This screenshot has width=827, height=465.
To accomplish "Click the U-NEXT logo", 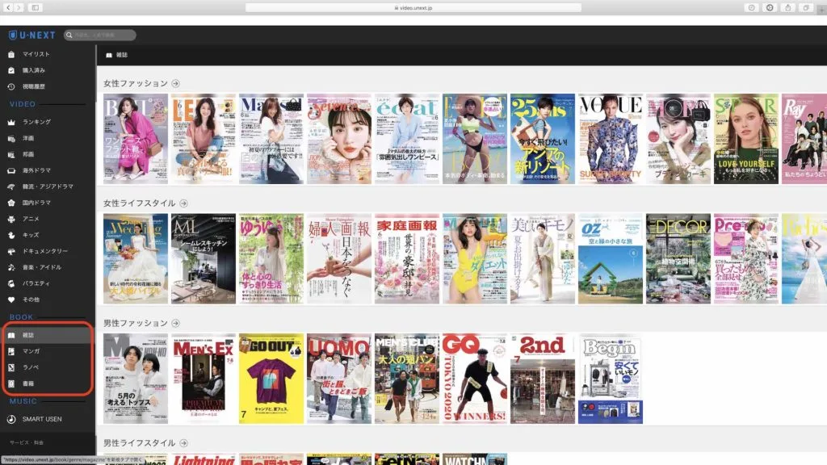I will point(32,36).
